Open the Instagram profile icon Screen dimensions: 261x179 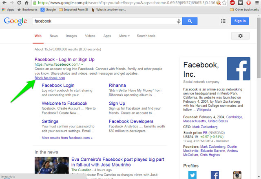point(237,175)
